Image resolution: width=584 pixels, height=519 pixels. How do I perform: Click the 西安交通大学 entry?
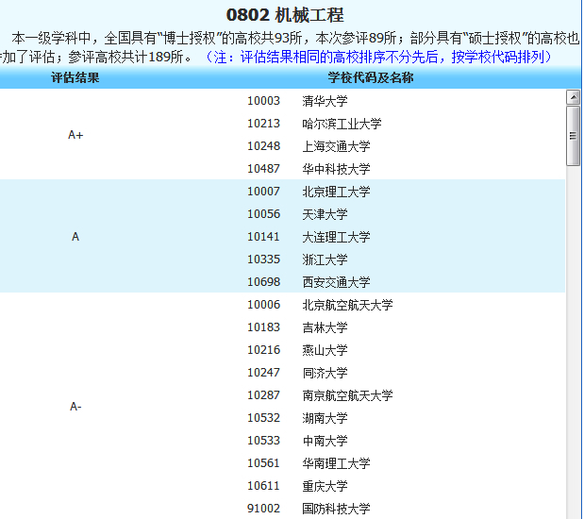(336, 282)
